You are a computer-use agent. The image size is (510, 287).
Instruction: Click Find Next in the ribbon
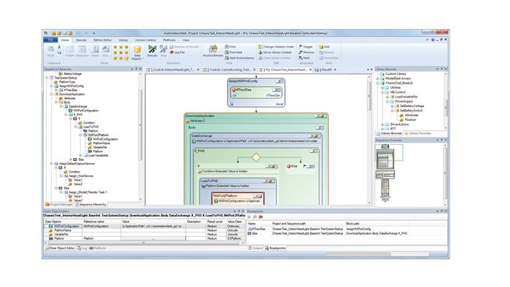click(233, 52)
